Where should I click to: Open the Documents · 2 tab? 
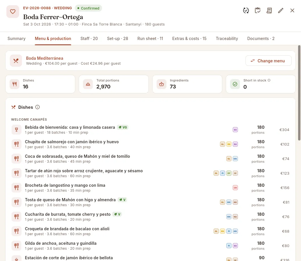[261, 39]
